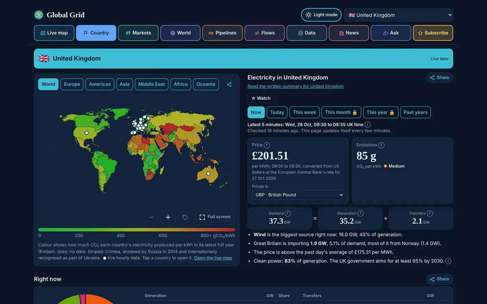487x304 pixels.
Task: Go to the Pipelines tab
Action: click(x=222, y=33)
